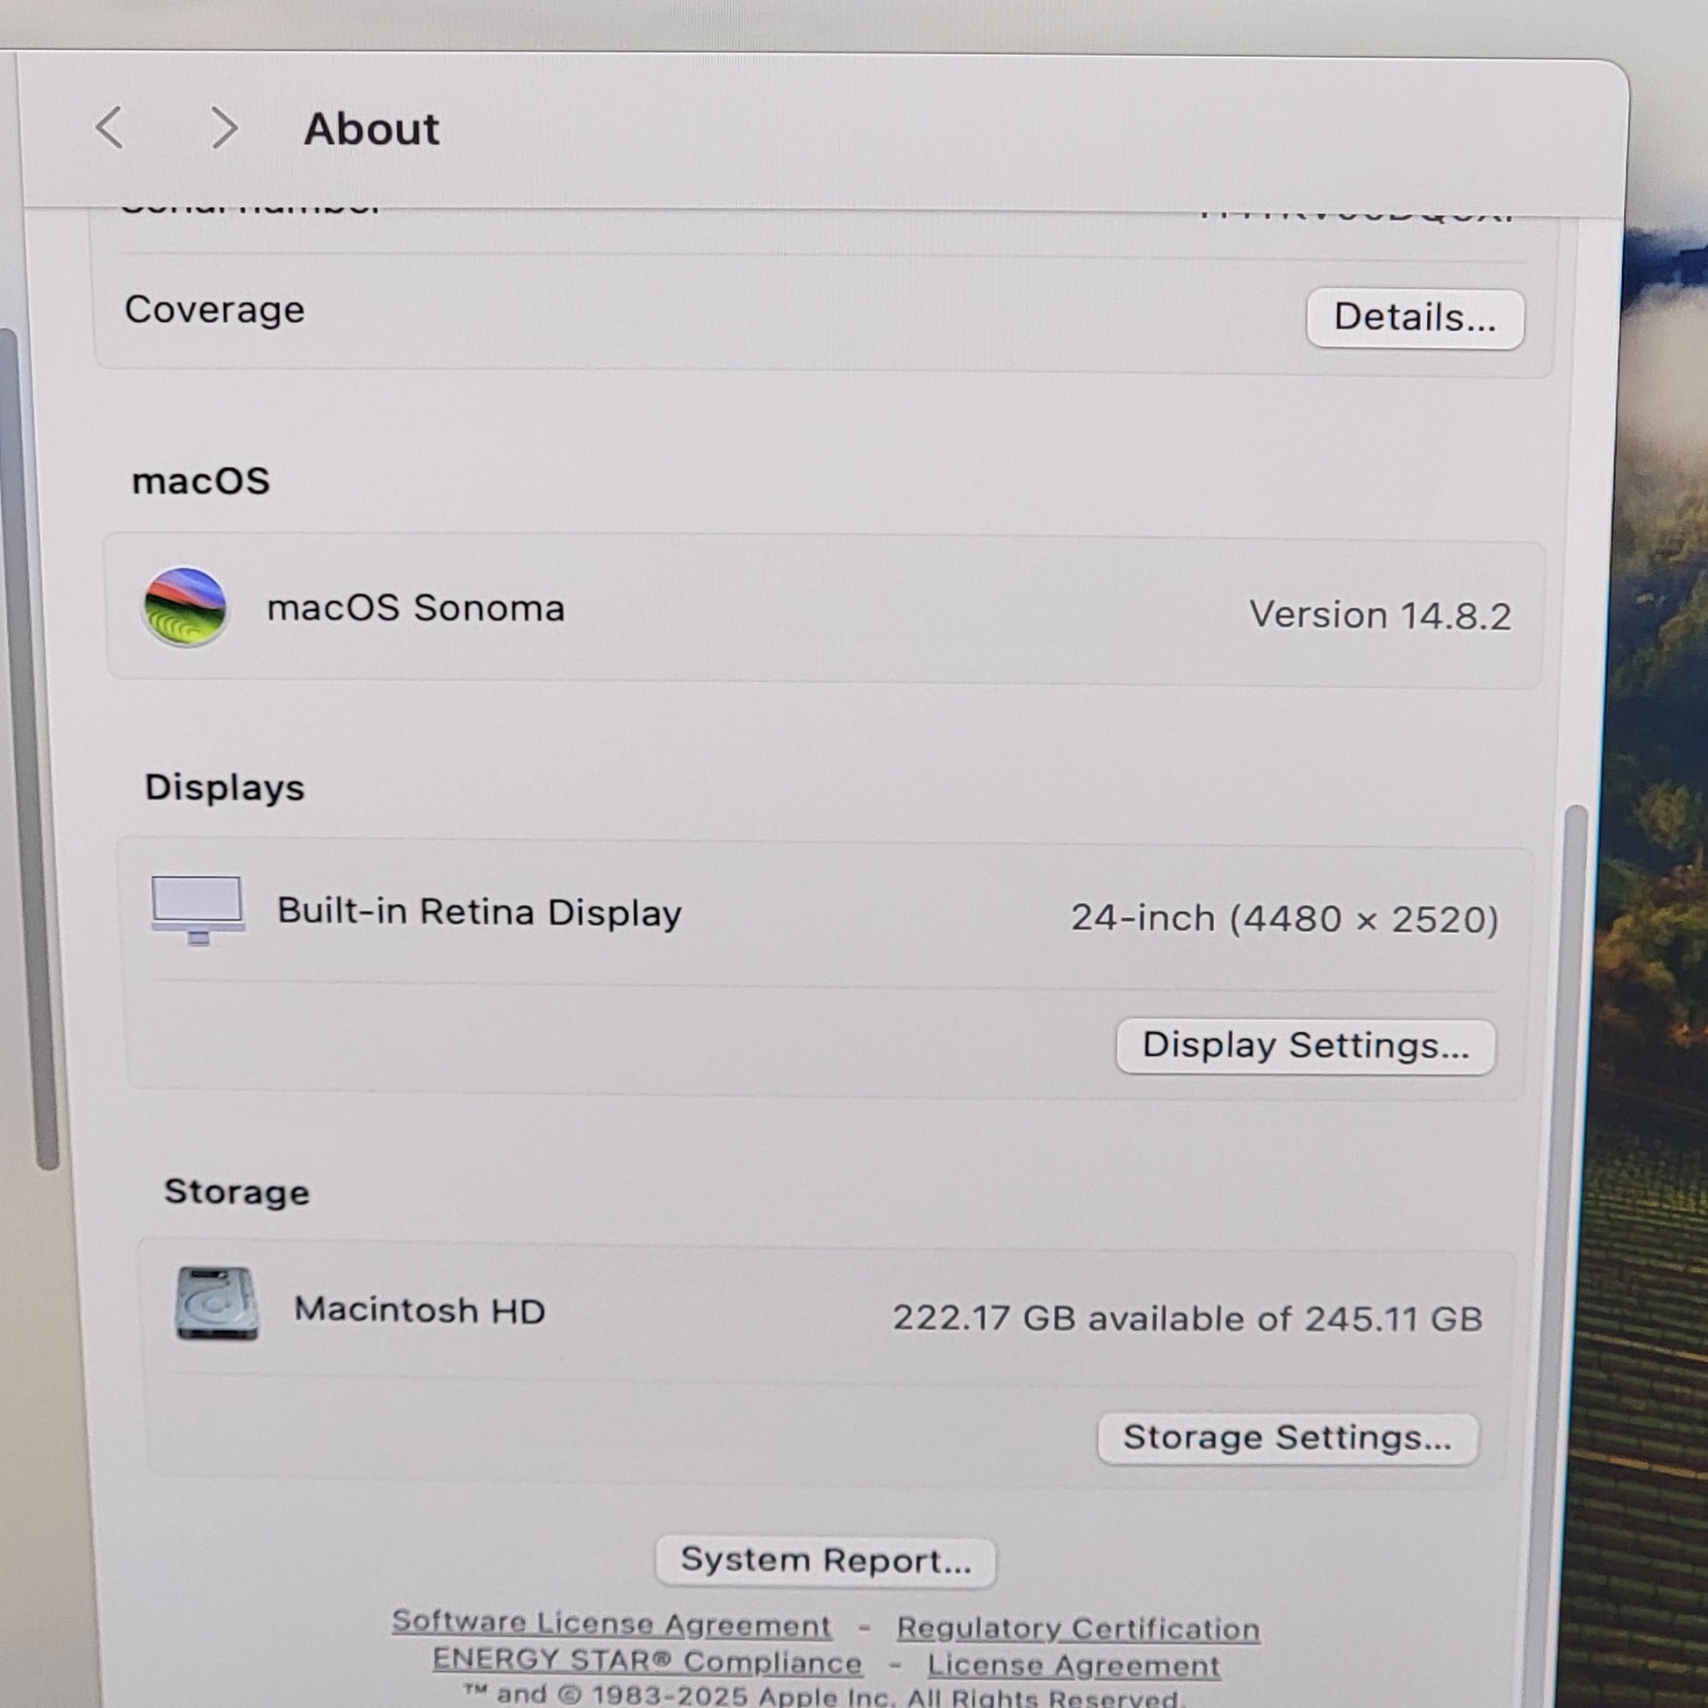Click the Macintosh HD available storage text

pos(1187,1318)
